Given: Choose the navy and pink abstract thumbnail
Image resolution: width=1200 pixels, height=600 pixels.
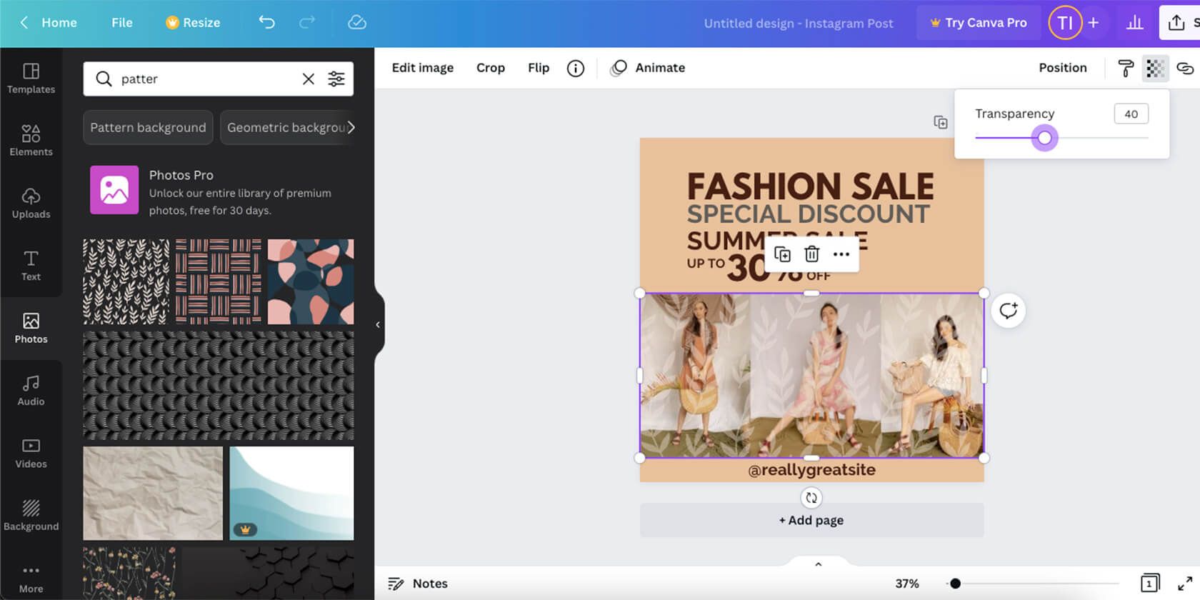Looking at the screenshot, I should point(311,281).
